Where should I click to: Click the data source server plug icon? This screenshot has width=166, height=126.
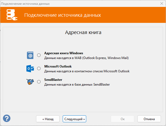(12, 15)
